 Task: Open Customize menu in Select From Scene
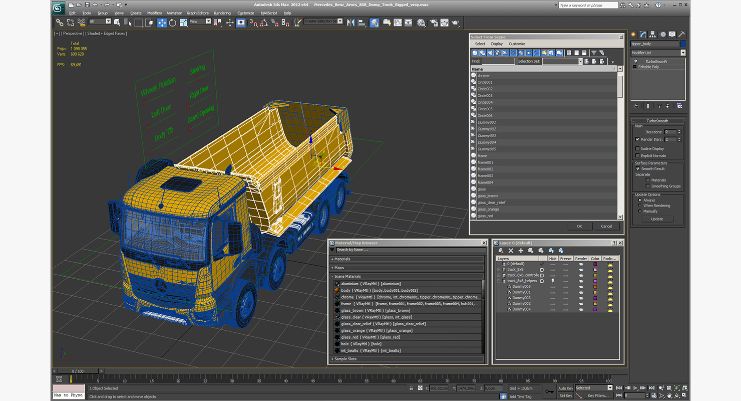(517, 44)
